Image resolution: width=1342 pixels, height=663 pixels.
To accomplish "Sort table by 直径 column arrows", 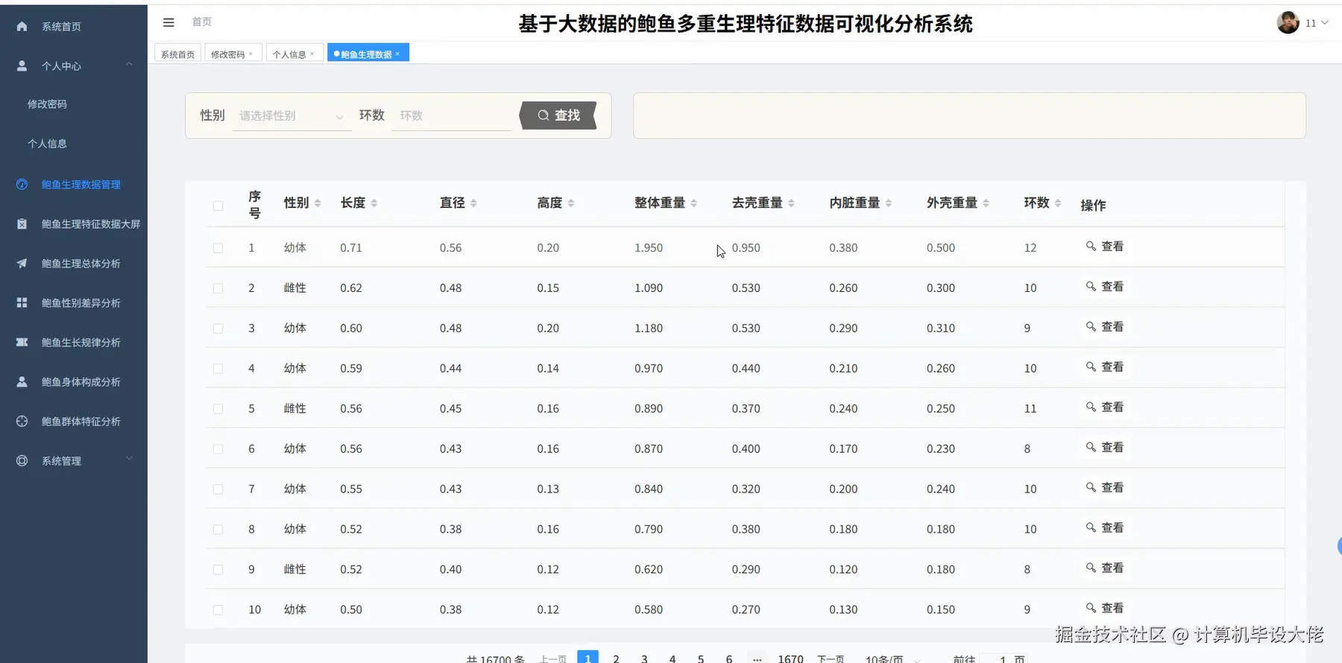I will pos(473,203).
